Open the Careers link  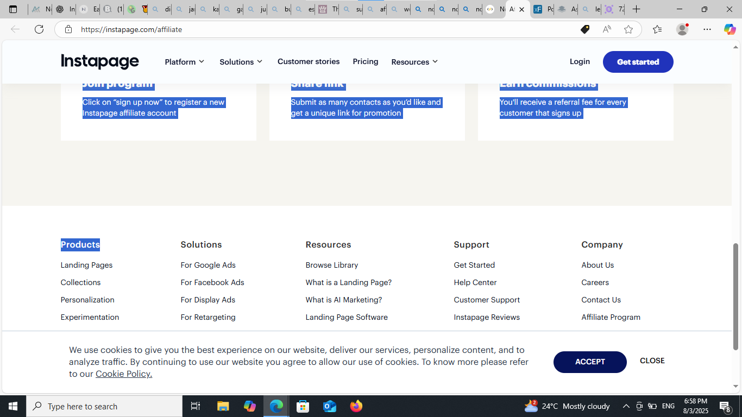pos(595,282)
